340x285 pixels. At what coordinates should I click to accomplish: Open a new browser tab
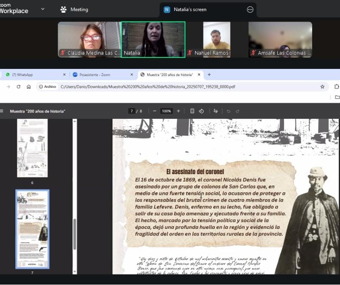(209, 75)
